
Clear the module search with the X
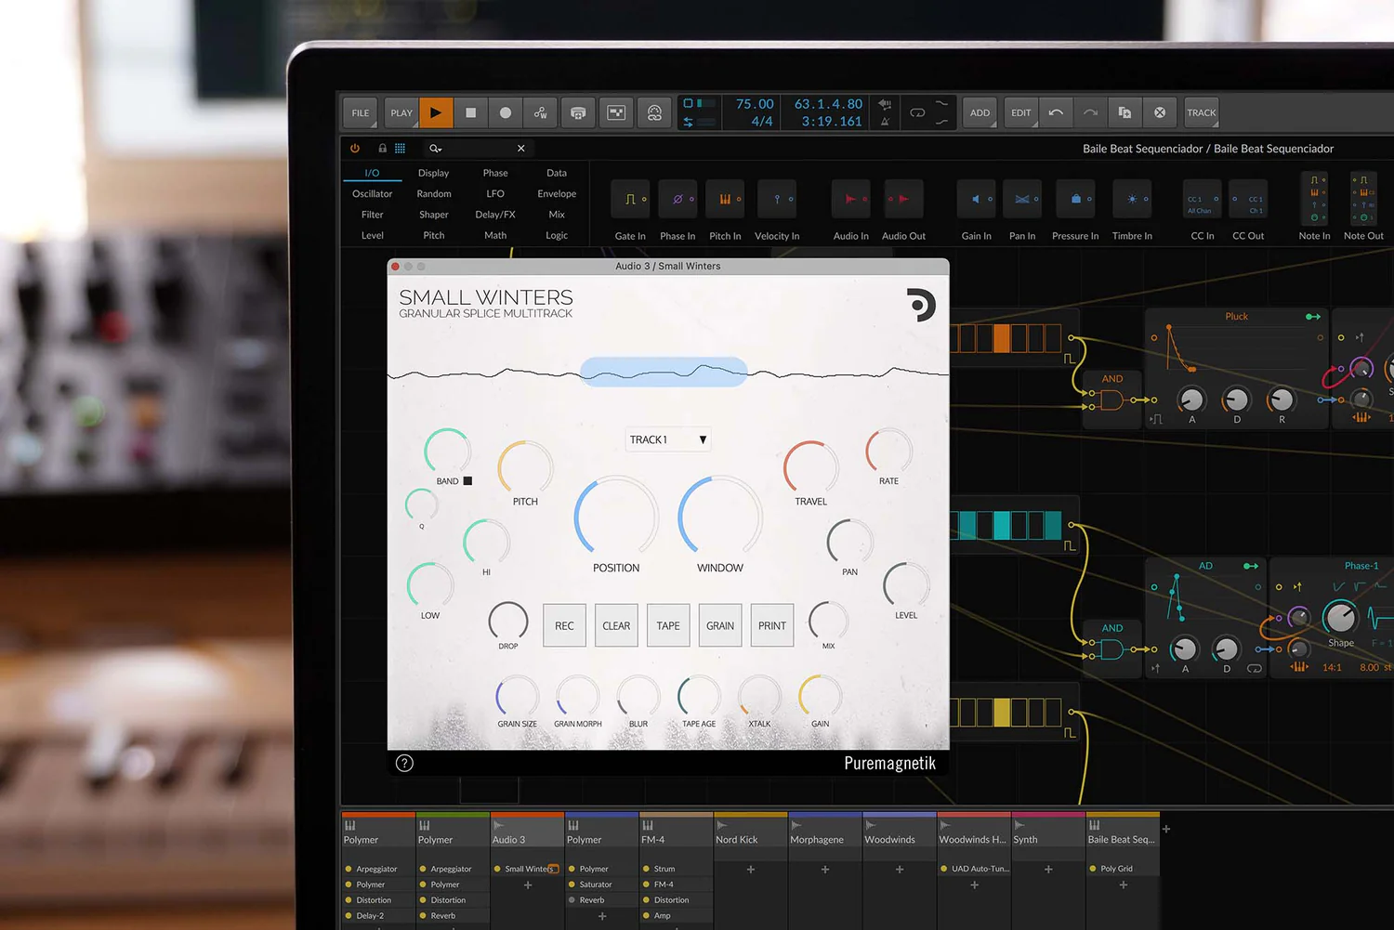click(521, 148)
